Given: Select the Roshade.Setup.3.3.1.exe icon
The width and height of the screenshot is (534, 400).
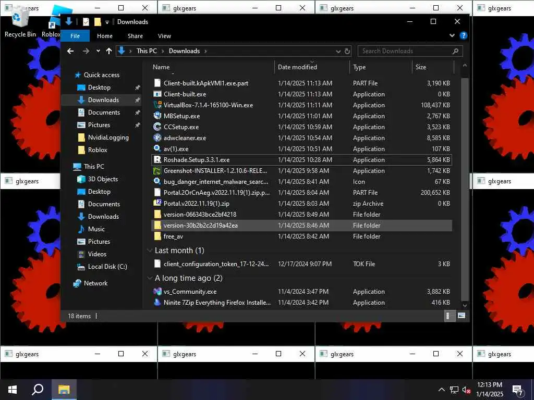Looking at the screenshot, I should coord(157,159).
